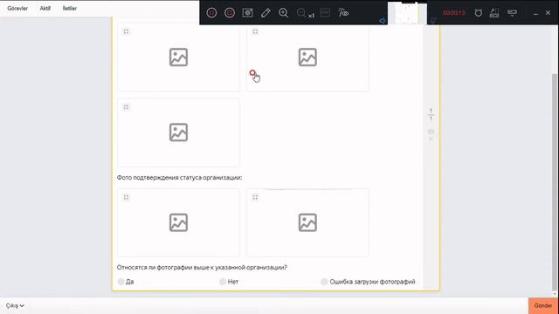Zoom in with the magnifier plus

coord(283,13)
